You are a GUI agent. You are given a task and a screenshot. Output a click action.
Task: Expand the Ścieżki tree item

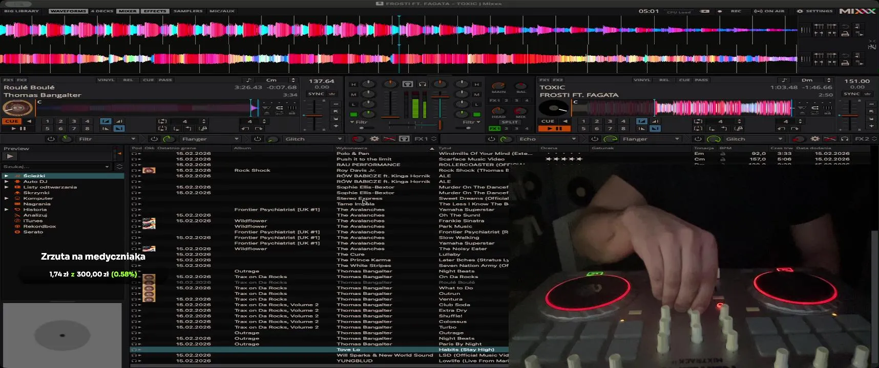pyautogui.click(x=6, y=176)
